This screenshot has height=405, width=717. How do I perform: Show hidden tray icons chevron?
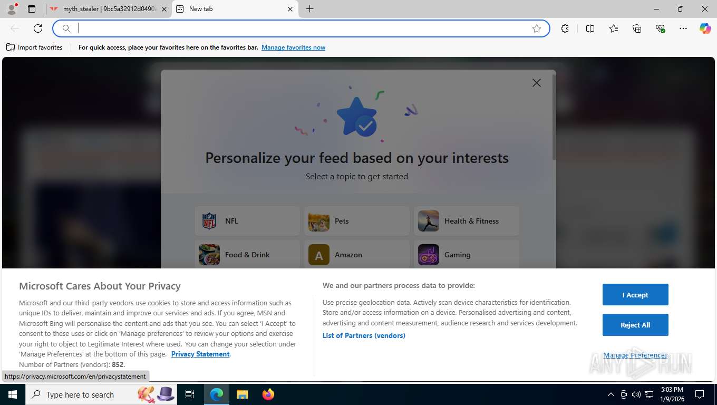click(611, 394)
